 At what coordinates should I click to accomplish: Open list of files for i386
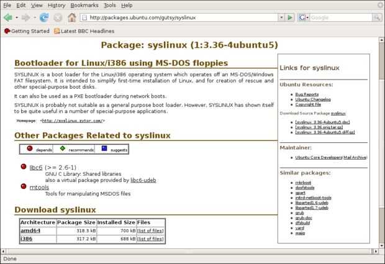pos(150,239)
